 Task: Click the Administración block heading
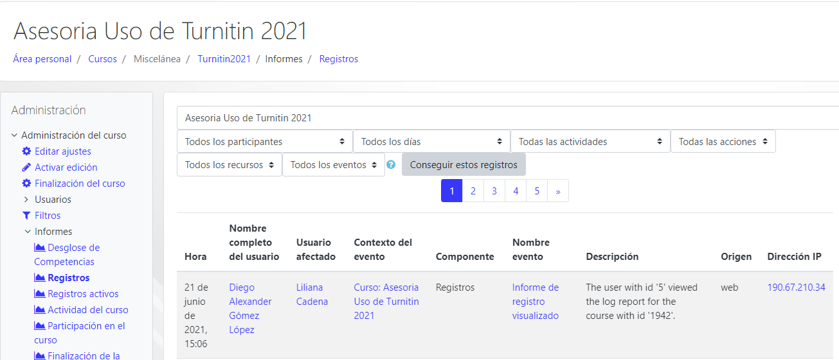[x=48, y=110]
